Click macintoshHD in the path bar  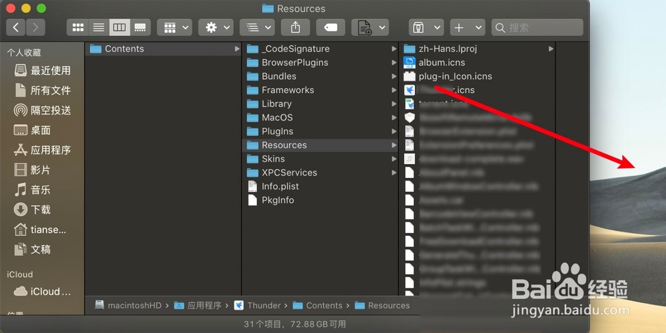[x=129, y=306]
